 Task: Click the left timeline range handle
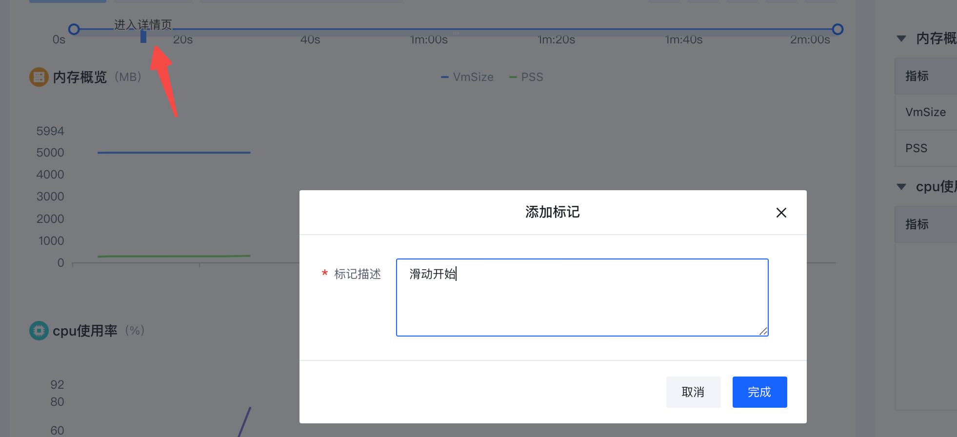click(x=74, y=29)
